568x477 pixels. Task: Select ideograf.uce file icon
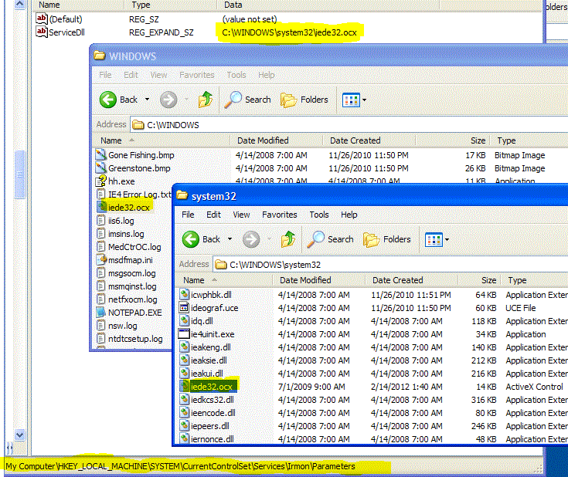click(x=185, y=308)
